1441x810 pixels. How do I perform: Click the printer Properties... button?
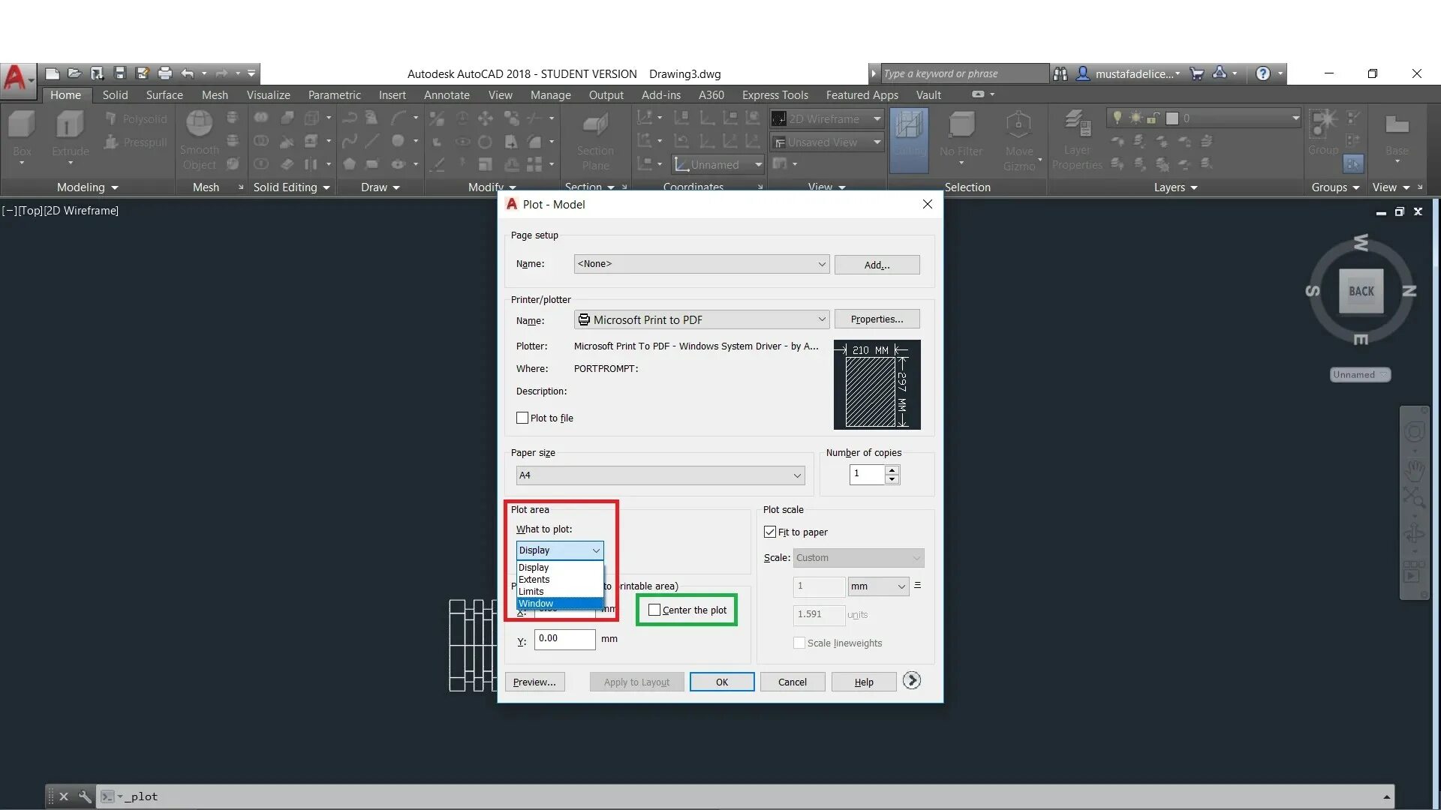[x=877, y=319]
